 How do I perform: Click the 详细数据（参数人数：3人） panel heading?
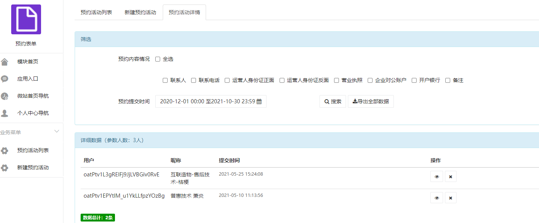coord(112,140)
